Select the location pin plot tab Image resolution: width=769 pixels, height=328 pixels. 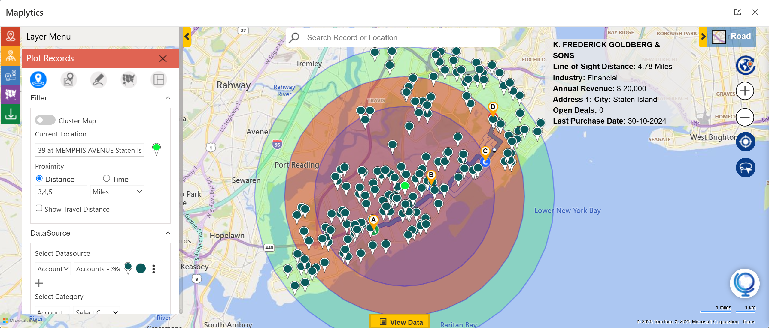(38, 79)
